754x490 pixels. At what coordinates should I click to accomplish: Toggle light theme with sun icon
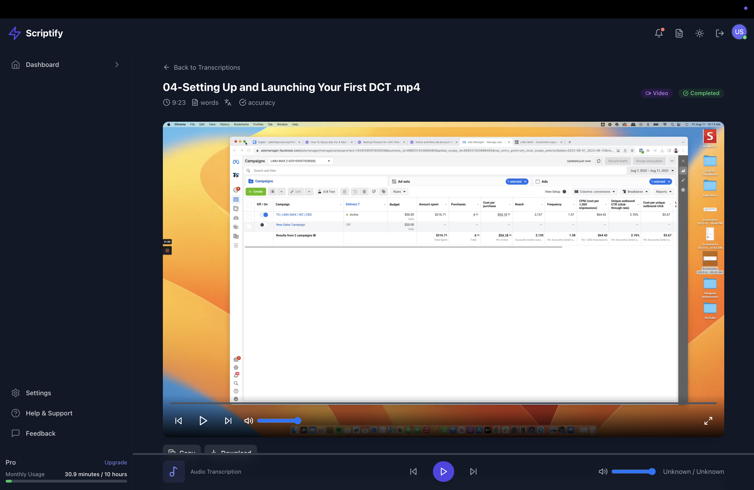click(700, 33)
